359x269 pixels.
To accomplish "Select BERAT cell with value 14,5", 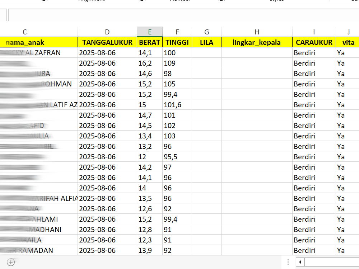I will click(x=150, y=126).
